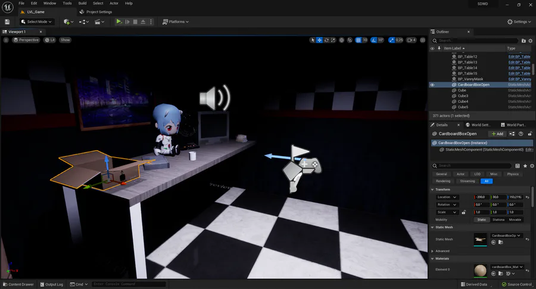536x289 pixels.
Task: Open the Build menu
Action: point(82,3)
